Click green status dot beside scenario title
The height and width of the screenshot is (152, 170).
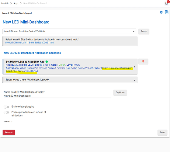(x=47, y=62)
